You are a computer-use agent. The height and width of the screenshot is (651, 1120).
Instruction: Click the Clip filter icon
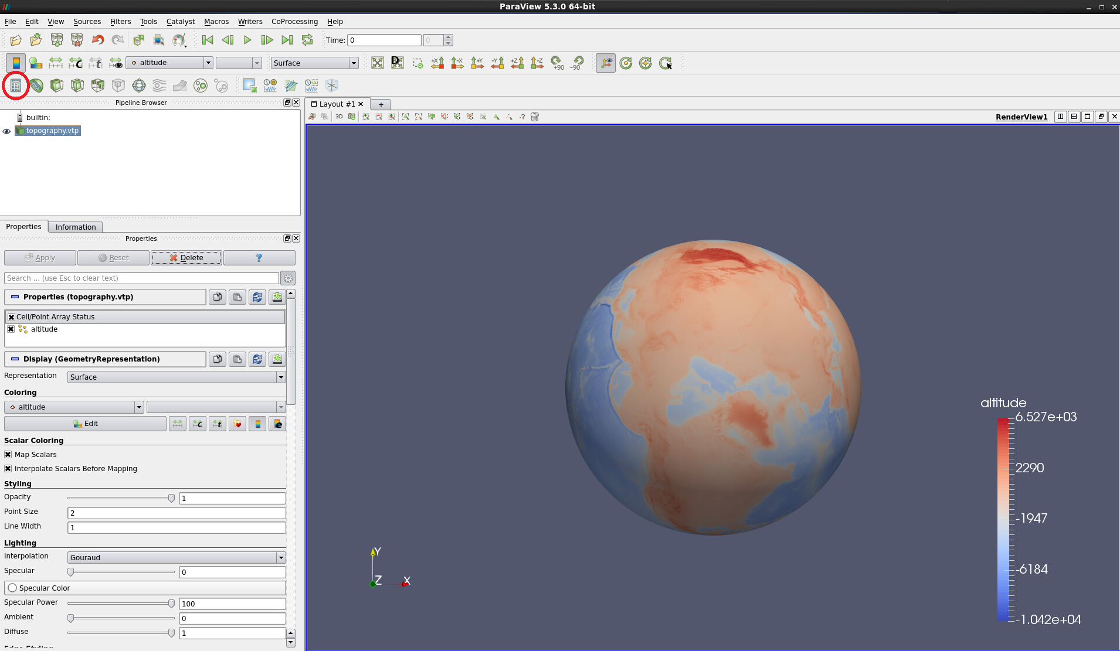pos(57,86)
